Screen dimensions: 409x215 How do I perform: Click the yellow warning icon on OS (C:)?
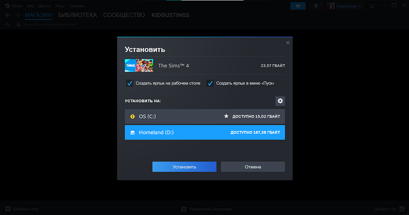point(133,117)
